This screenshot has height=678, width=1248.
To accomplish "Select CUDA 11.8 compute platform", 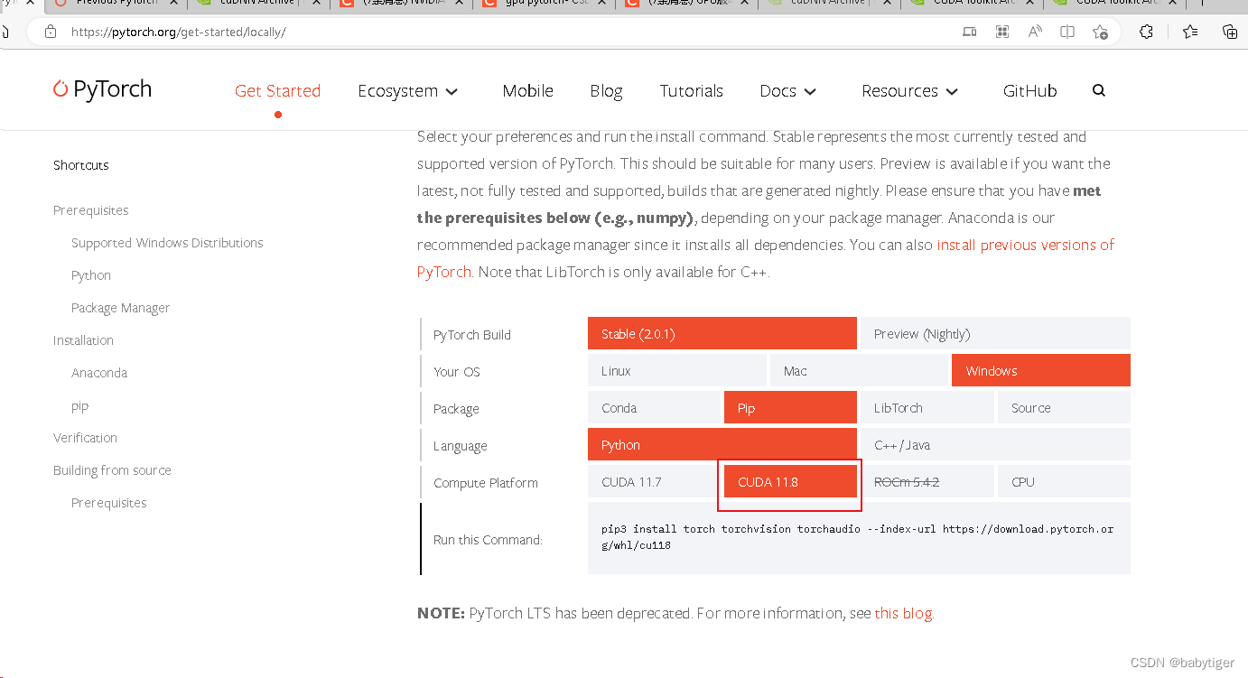I will tap(790, 481).
